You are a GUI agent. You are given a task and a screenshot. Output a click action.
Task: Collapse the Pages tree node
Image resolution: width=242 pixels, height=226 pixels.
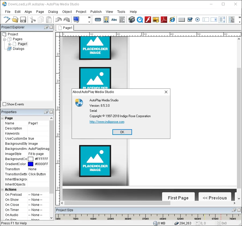point(5,39)
